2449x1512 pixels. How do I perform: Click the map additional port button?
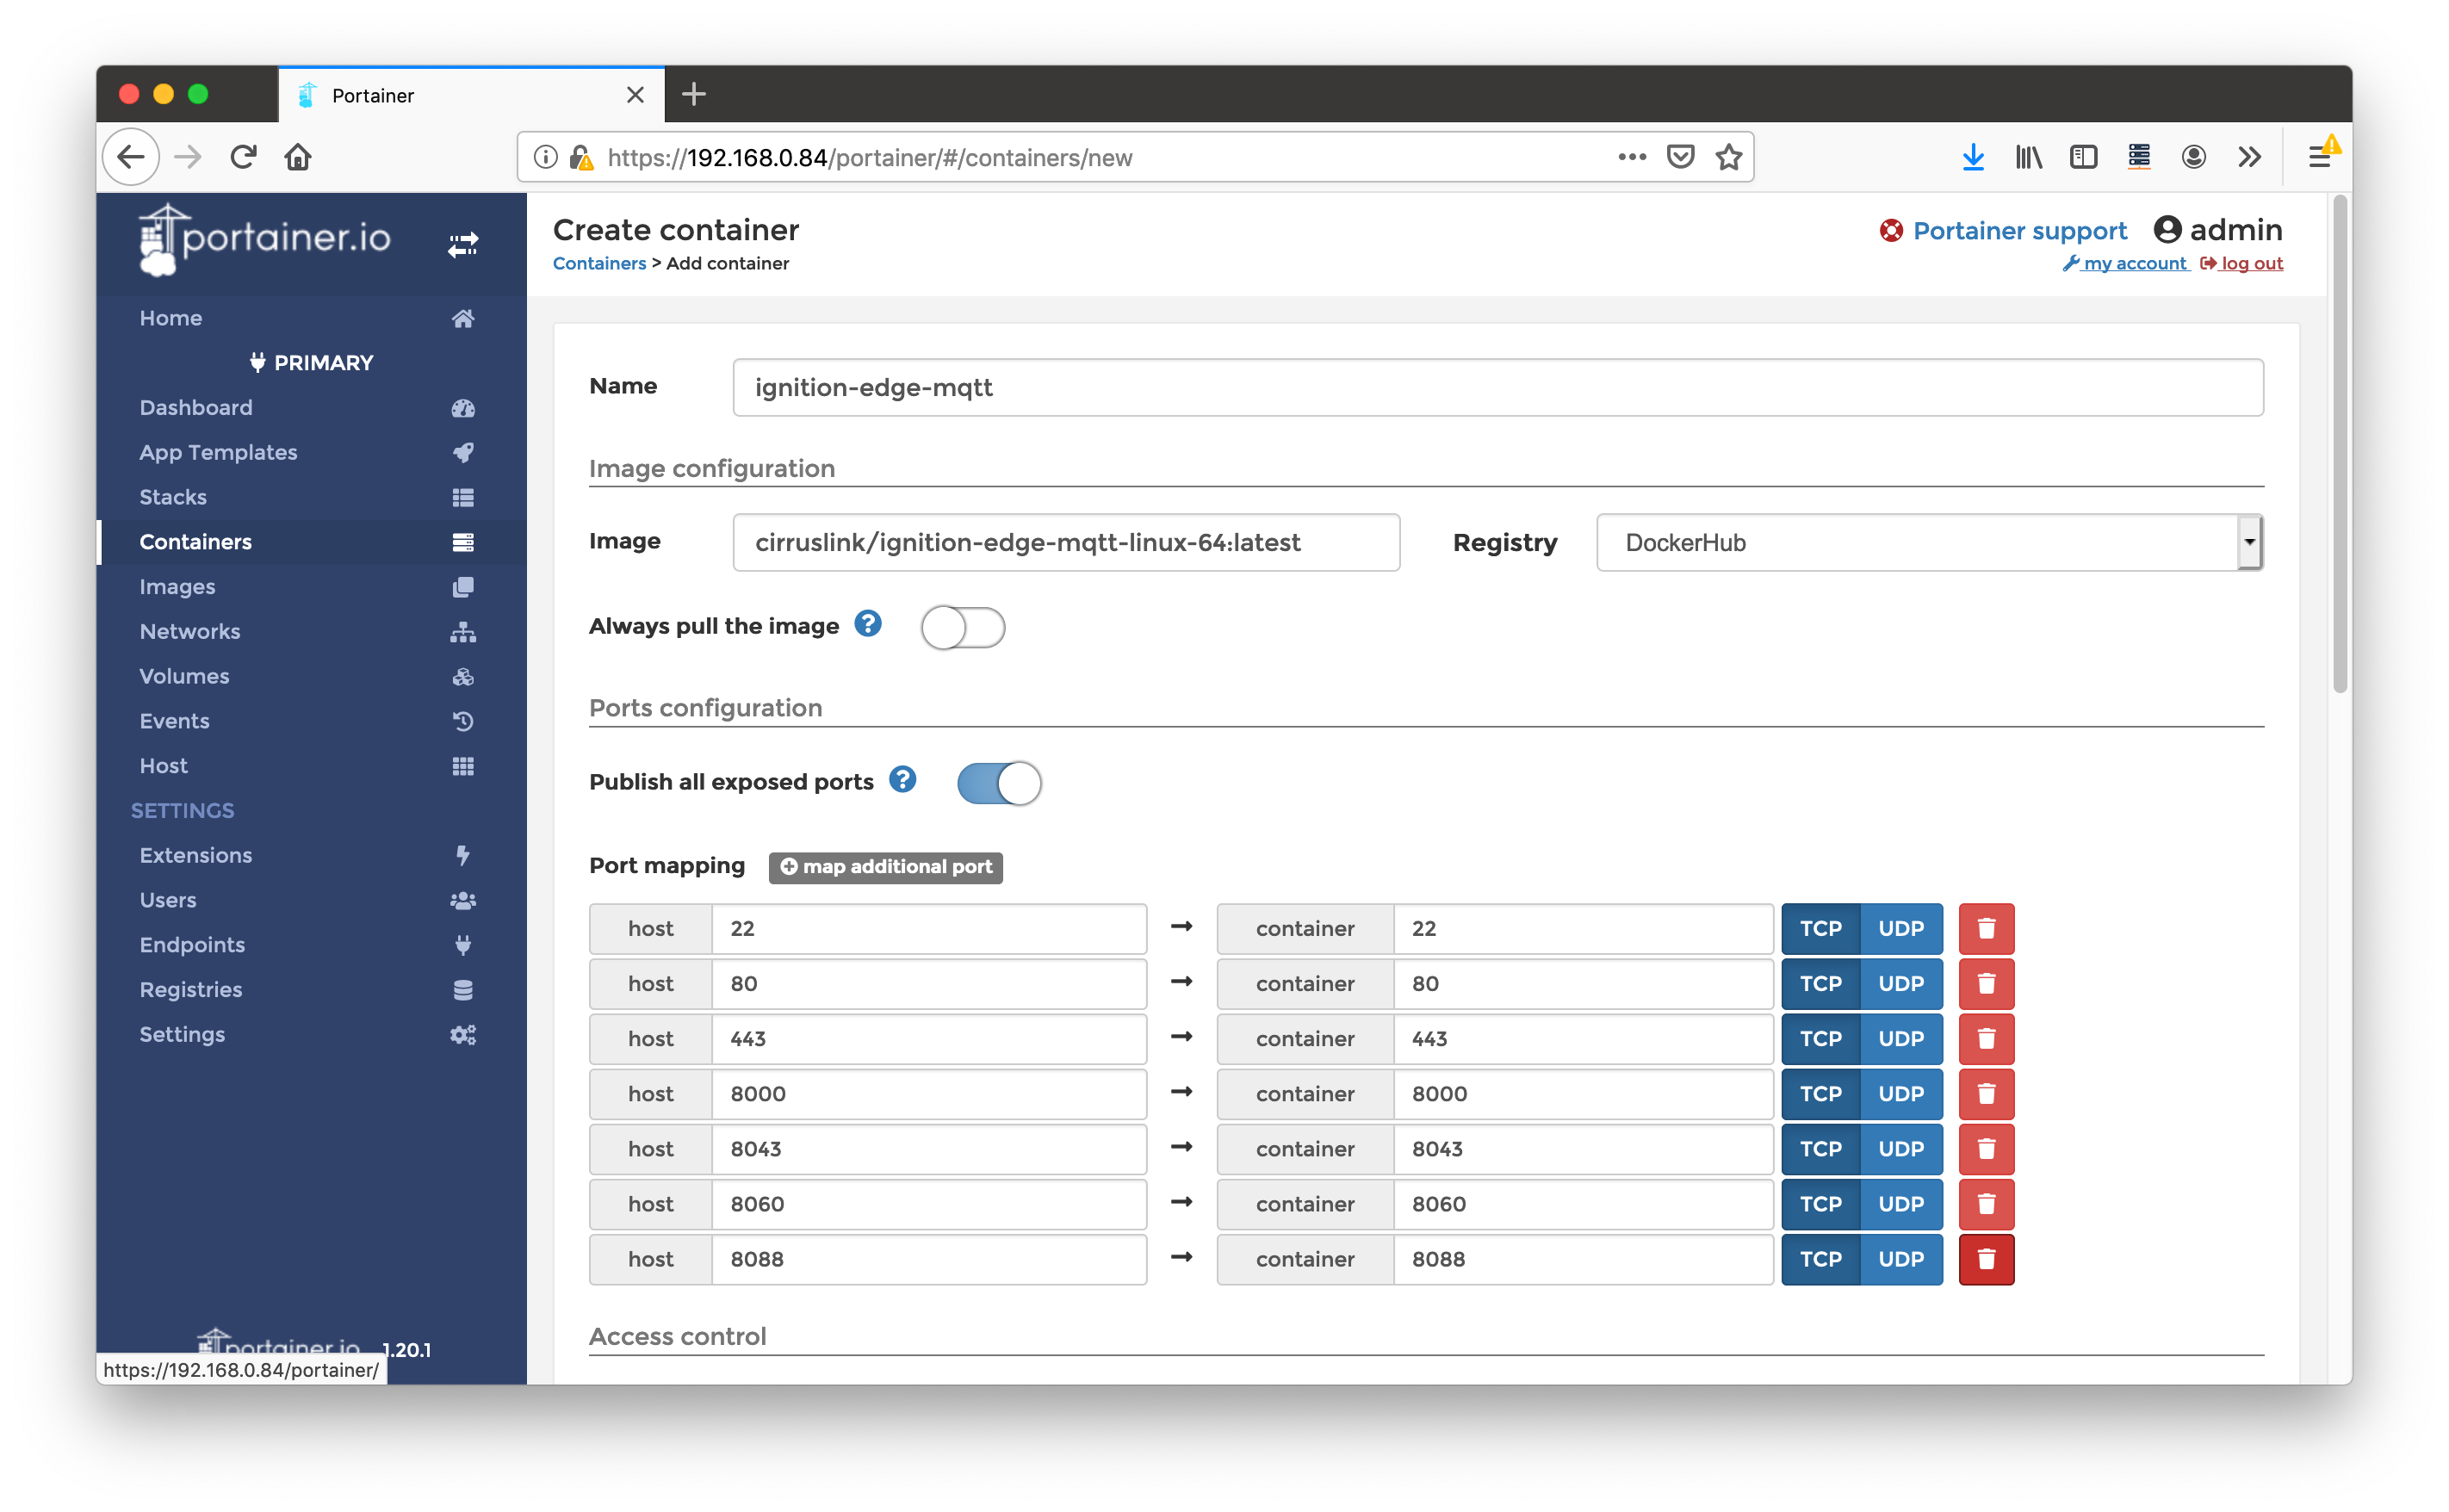coord(885,867)
